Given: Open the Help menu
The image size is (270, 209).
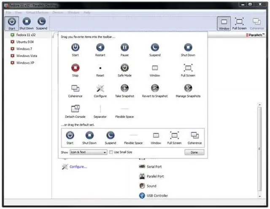Looking at the screenshot, I should pos(87,12).
